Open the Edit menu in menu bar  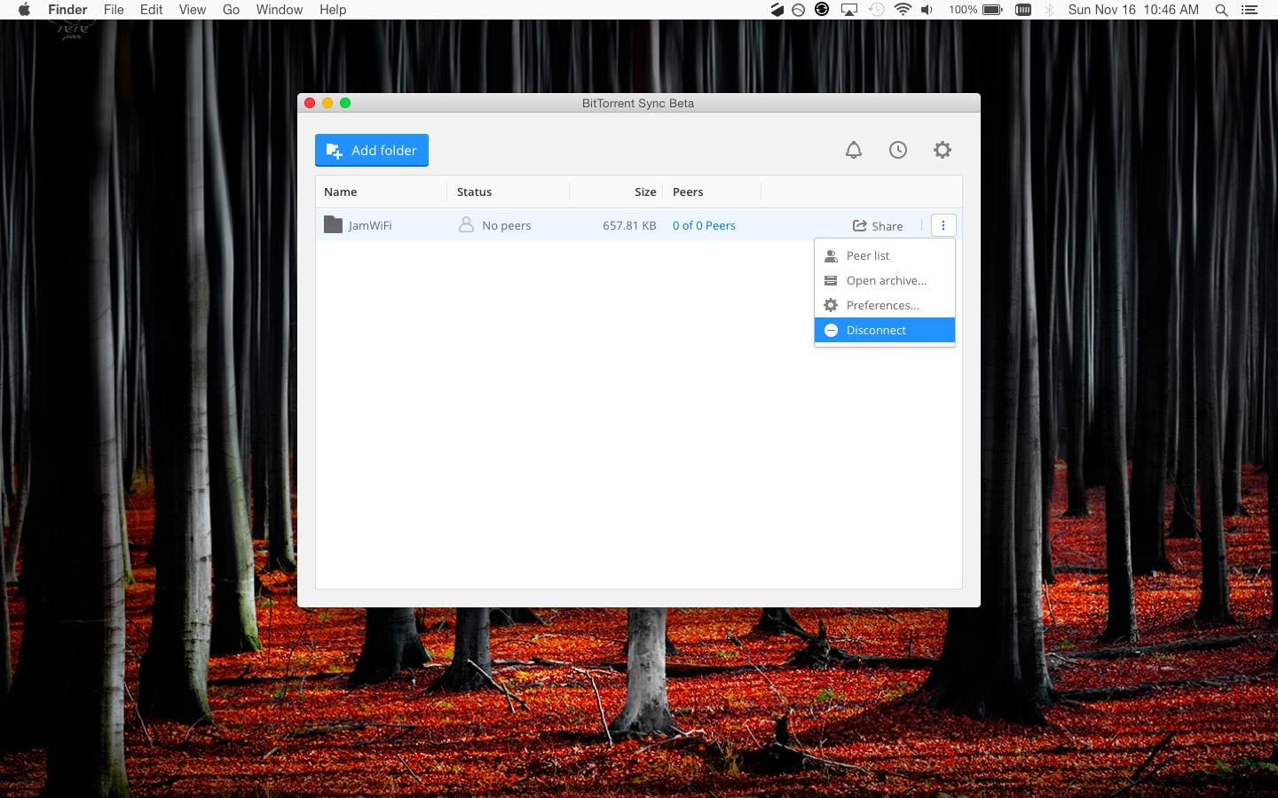pos(152,10)
